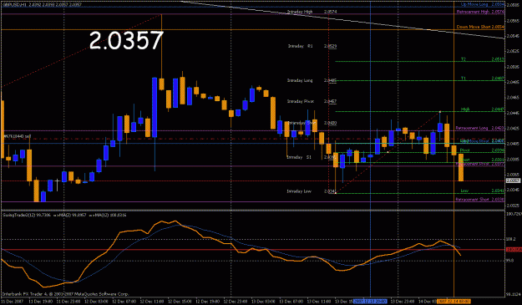The image size is (522, 305).
Task: Click the Intraday Long label
Action: pyautogui.click(x=300, y=80)
